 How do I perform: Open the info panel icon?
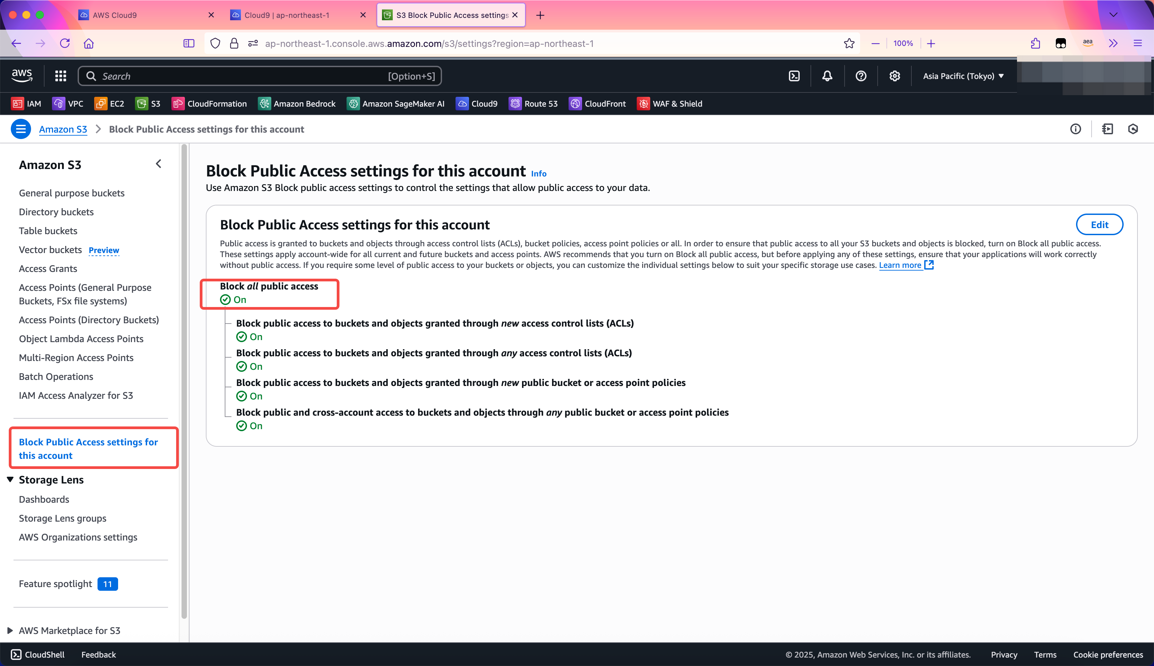(1075, 129)
